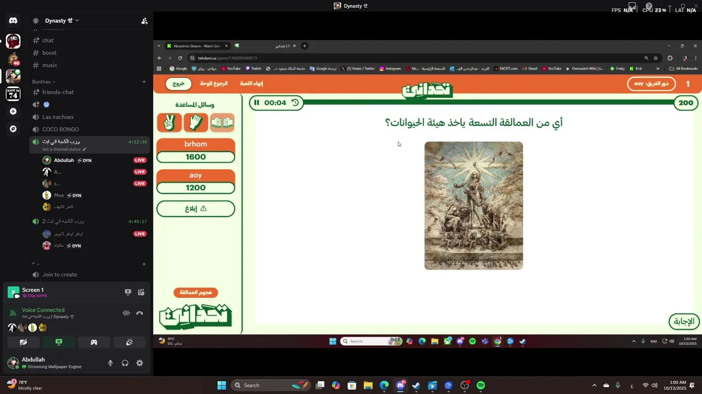Reveal answer with الإجابة button
Viewport: 702px width, 394px height.
click(x=684, y=321)
